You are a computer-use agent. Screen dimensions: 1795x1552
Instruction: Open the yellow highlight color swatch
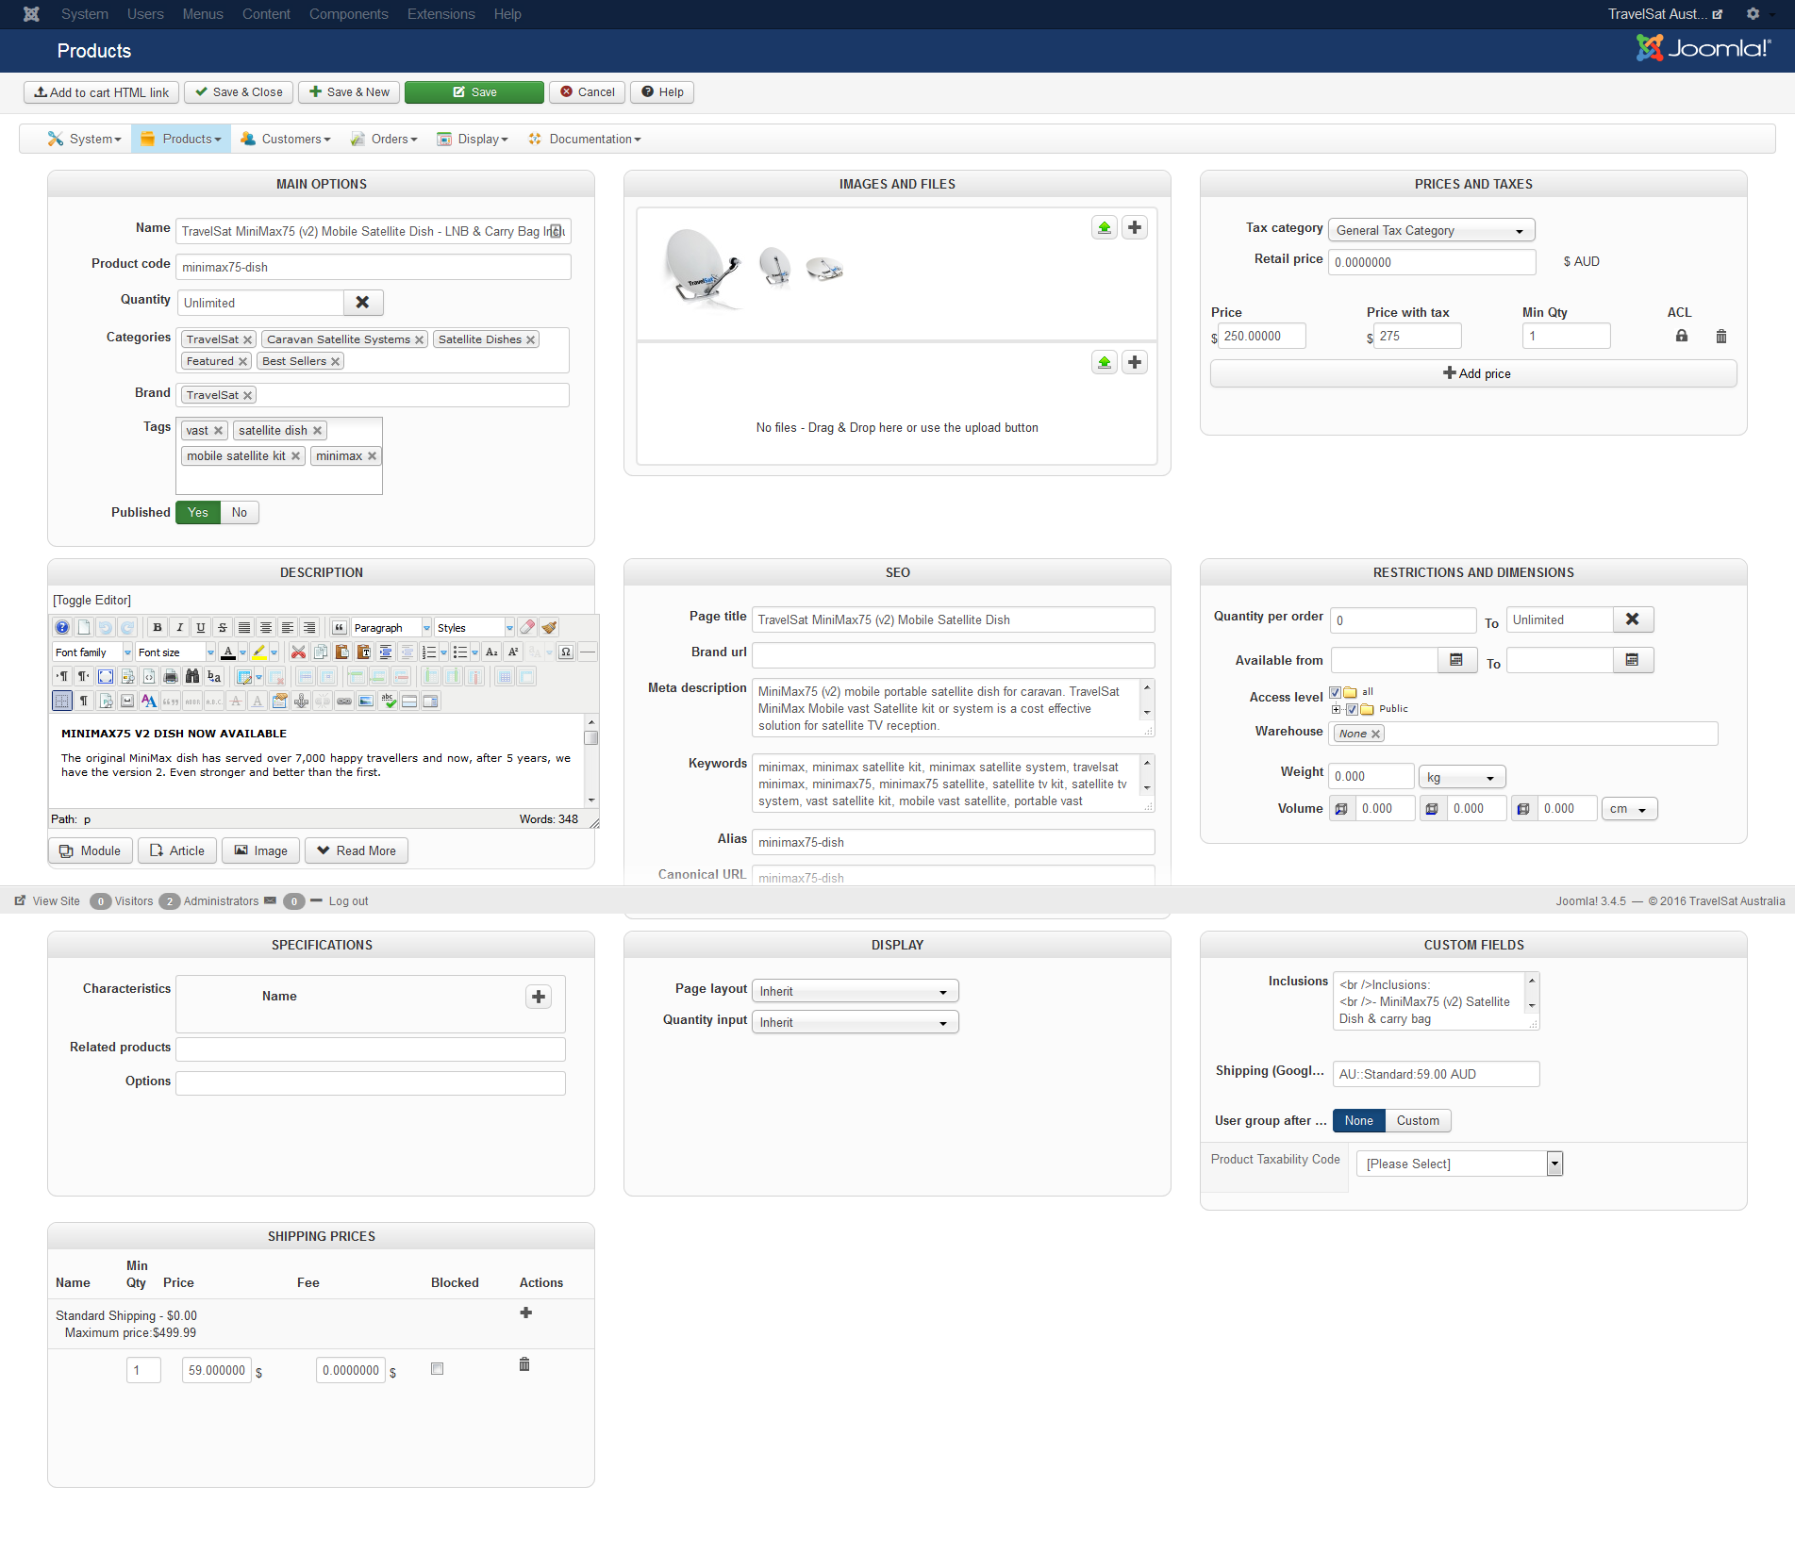[x=259, y=652]
